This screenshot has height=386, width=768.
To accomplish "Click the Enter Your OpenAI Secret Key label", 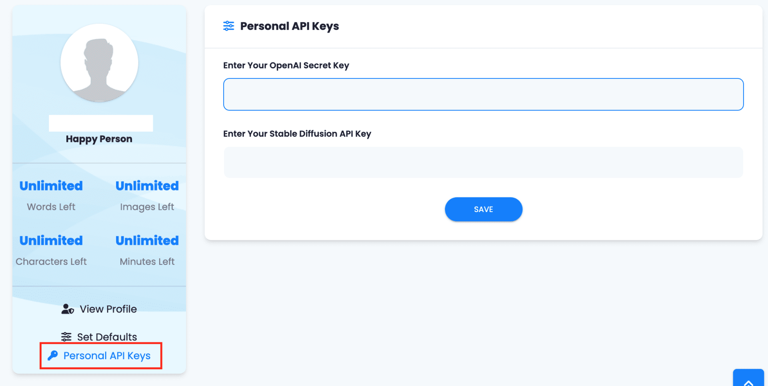I will click(286, 66).
